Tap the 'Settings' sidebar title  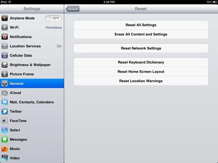(32, 9)
